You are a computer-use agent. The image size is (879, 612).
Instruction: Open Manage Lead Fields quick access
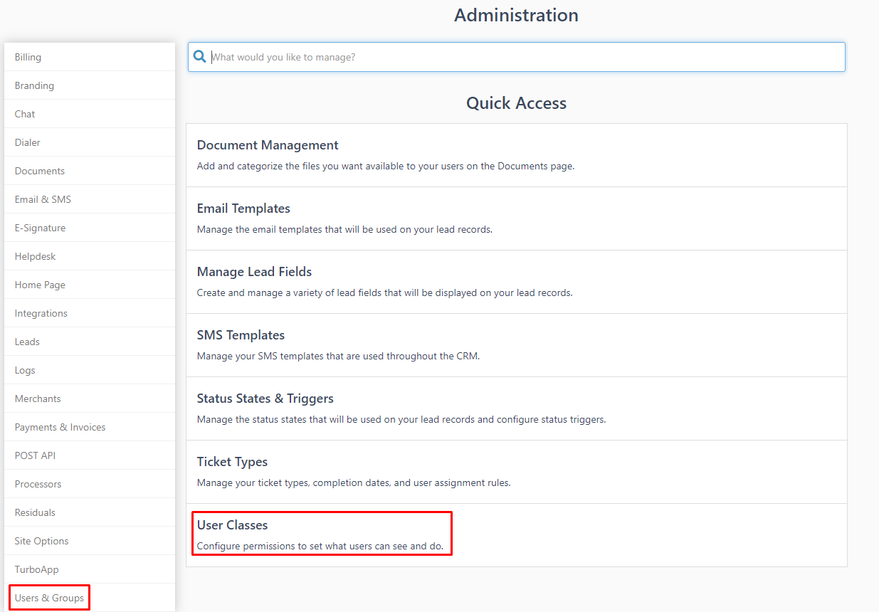pos(517,282)
